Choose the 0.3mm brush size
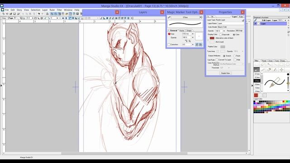This screenshot has height=163, width=290. point(257,77)
